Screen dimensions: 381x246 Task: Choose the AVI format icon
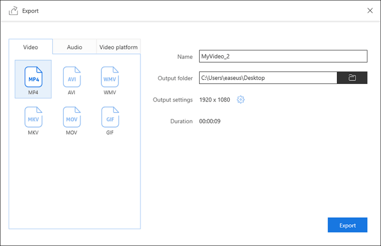(x=71, y=79)
